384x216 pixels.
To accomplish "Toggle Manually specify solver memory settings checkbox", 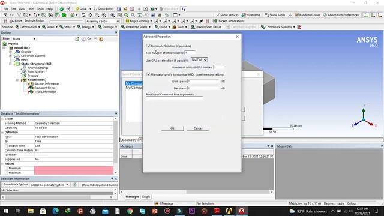I will coord(148,74).
